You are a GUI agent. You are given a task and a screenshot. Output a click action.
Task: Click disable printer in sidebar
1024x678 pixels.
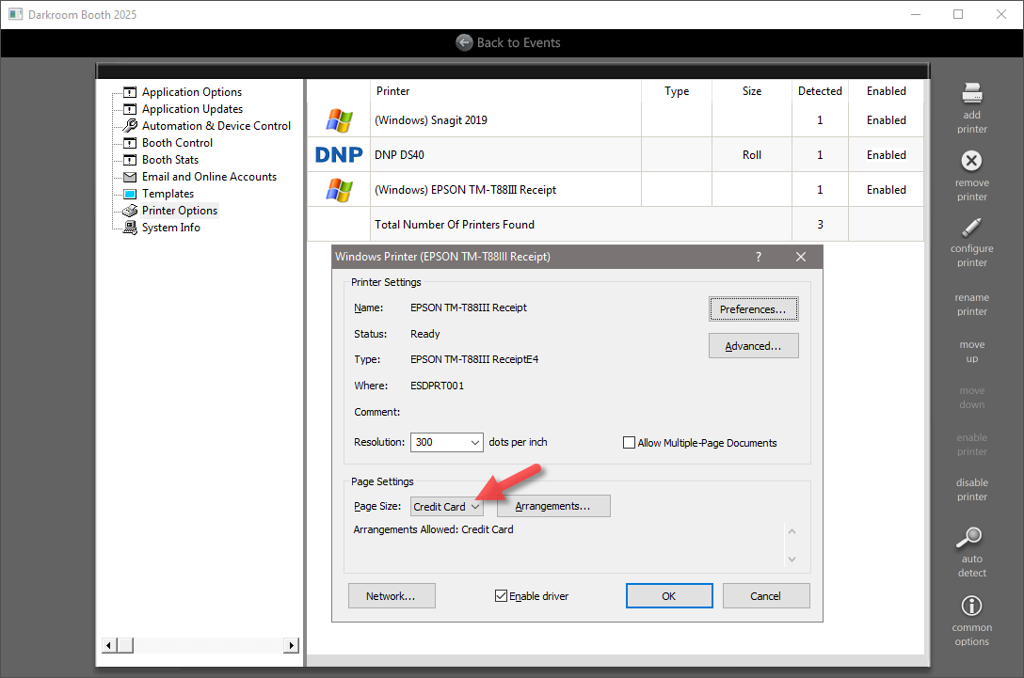pos(971,489)
